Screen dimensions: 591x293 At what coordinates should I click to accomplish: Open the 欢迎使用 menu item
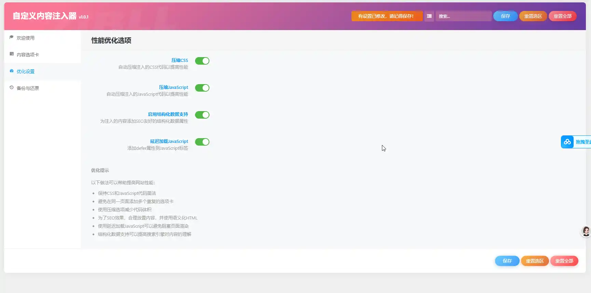(x=26, y=38)
